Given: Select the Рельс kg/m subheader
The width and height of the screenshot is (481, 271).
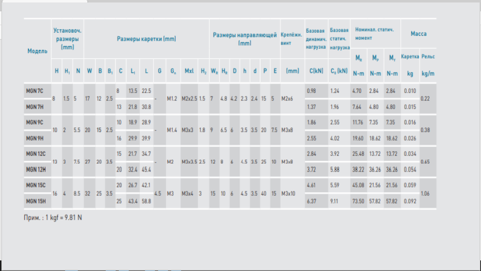Looking at the screenshot, I should 428,65.
